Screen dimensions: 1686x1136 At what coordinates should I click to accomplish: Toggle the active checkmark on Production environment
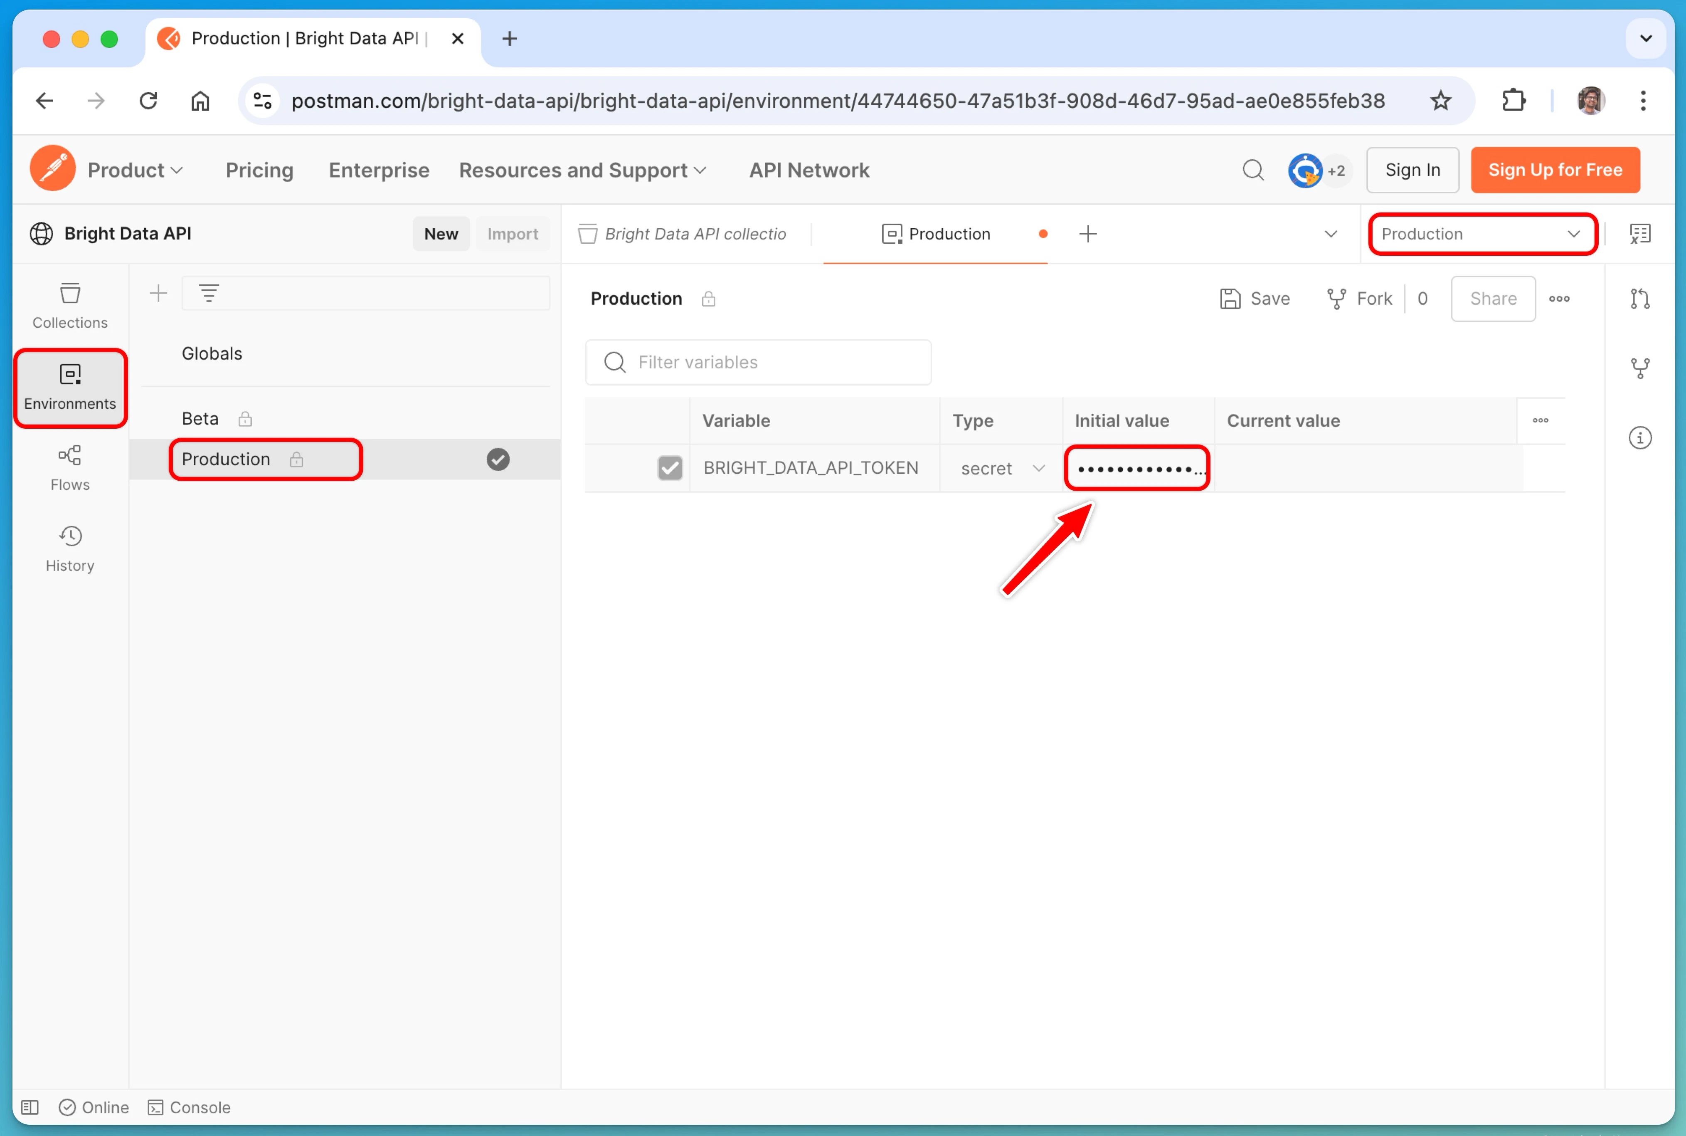tap(498, 459)
